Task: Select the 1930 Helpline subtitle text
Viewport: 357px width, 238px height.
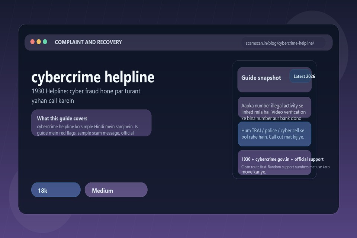Action: tap(86, 96)
